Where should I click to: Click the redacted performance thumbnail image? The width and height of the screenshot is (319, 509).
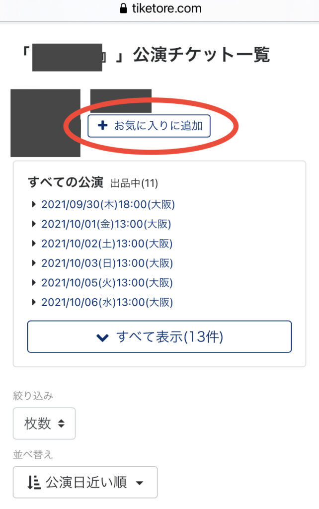(x=45, y=123)
